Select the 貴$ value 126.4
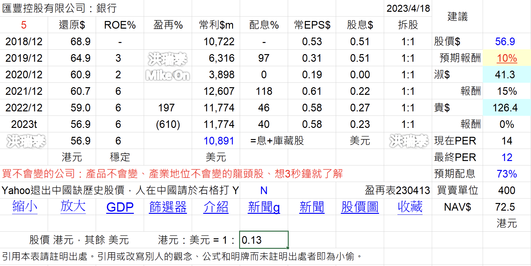 coord(507,108)
